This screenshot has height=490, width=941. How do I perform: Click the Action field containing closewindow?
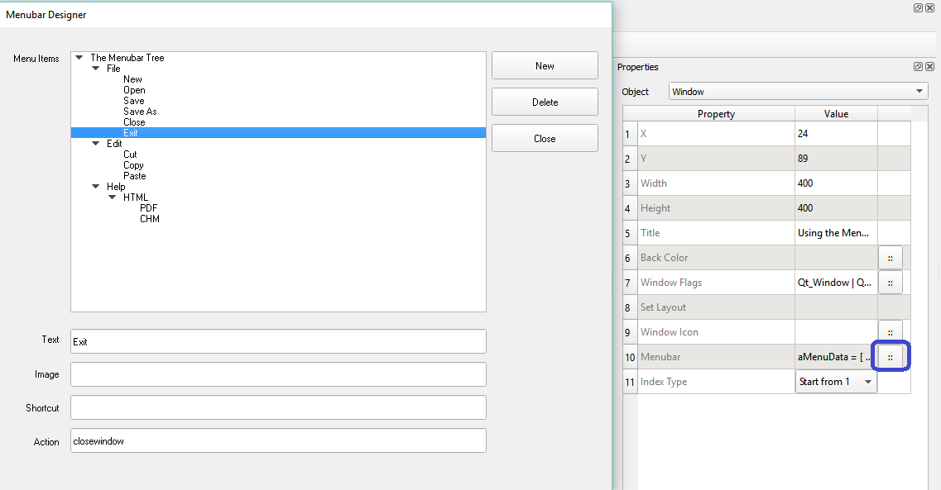click(x=278, y=440)
